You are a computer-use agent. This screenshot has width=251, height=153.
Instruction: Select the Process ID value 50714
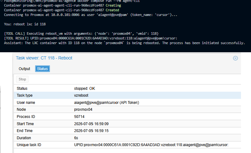[x=79, y=117]
